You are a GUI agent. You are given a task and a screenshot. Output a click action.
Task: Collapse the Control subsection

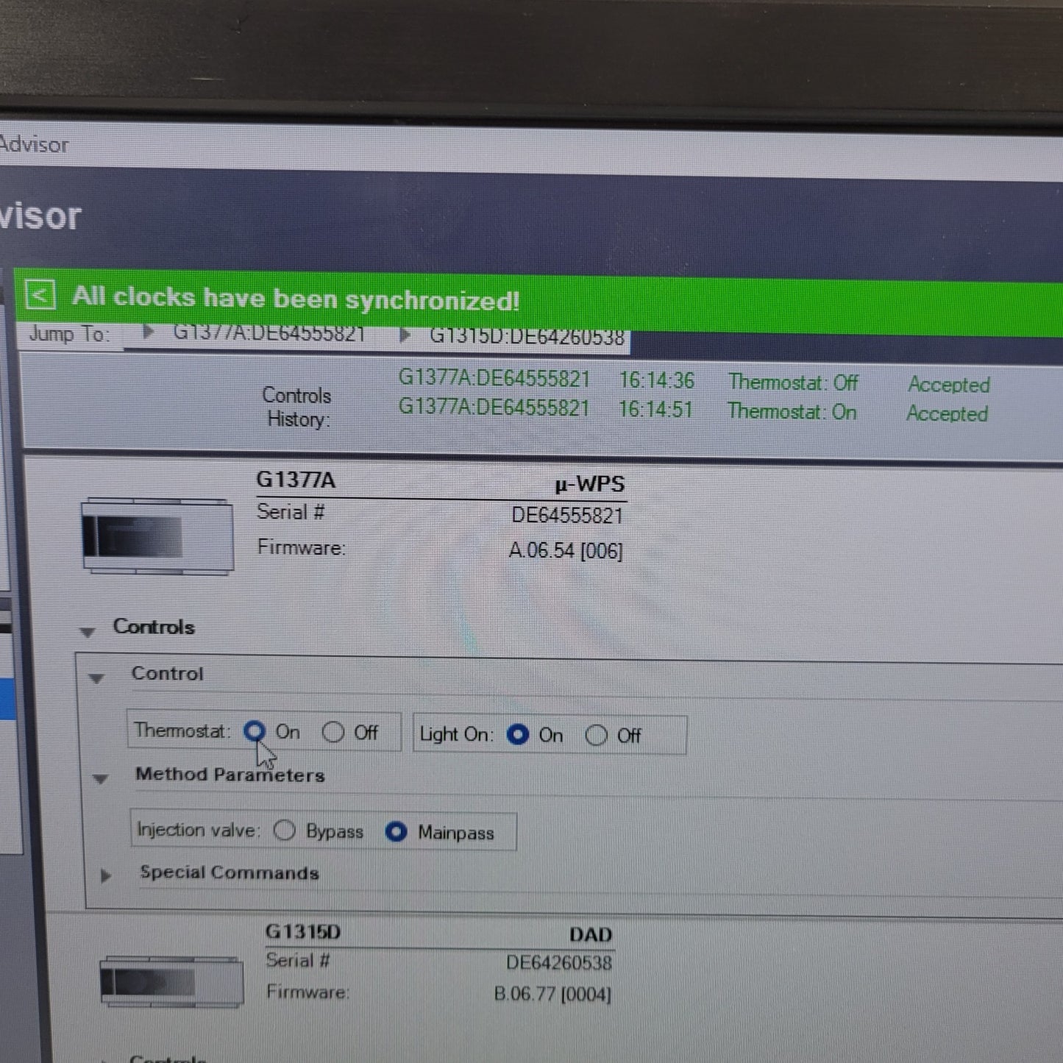pos(96,678)
